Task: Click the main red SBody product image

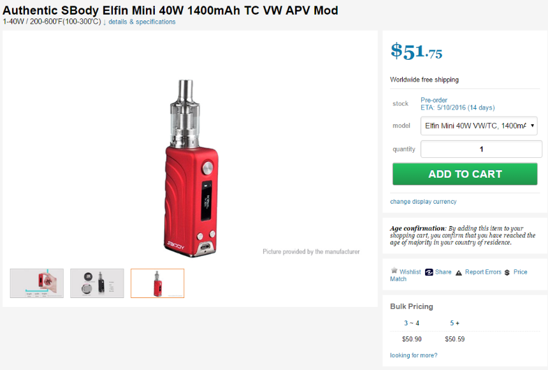Action: coord(191,169)
